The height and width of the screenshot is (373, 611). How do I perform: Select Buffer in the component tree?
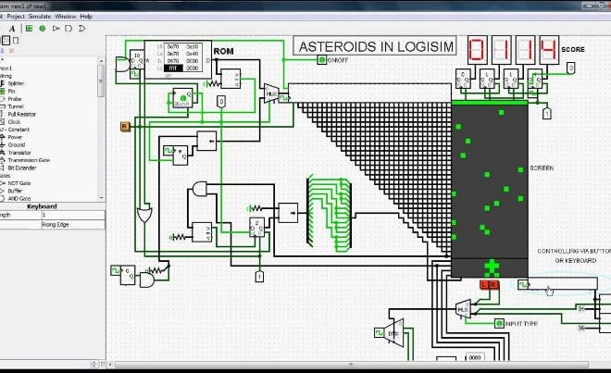pyautogui.click(x=15, y=191)
